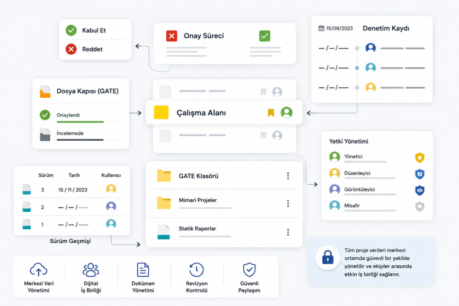Click the Merkezi Veri Yönetimi cloud upload icon
The width and height of the screenshot is (459, 306).
point(39,269)
